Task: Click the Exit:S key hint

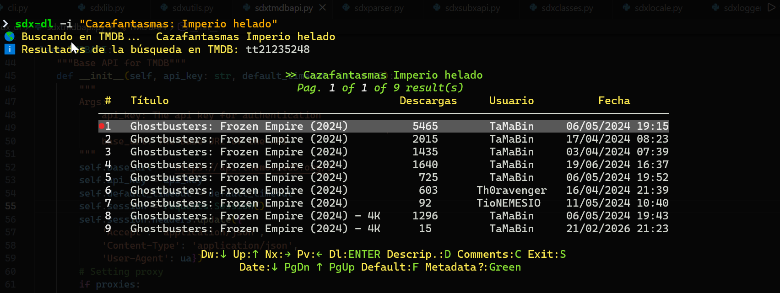Action: pyautogui.click(x=547, y=254)
